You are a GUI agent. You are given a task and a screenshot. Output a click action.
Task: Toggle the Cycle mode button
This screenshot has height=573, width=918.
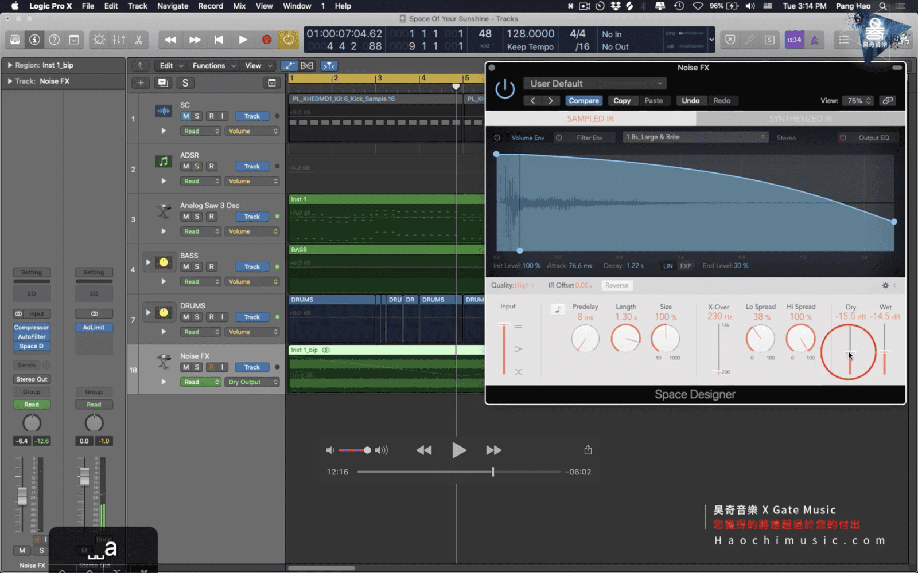[x=289, y=40]
